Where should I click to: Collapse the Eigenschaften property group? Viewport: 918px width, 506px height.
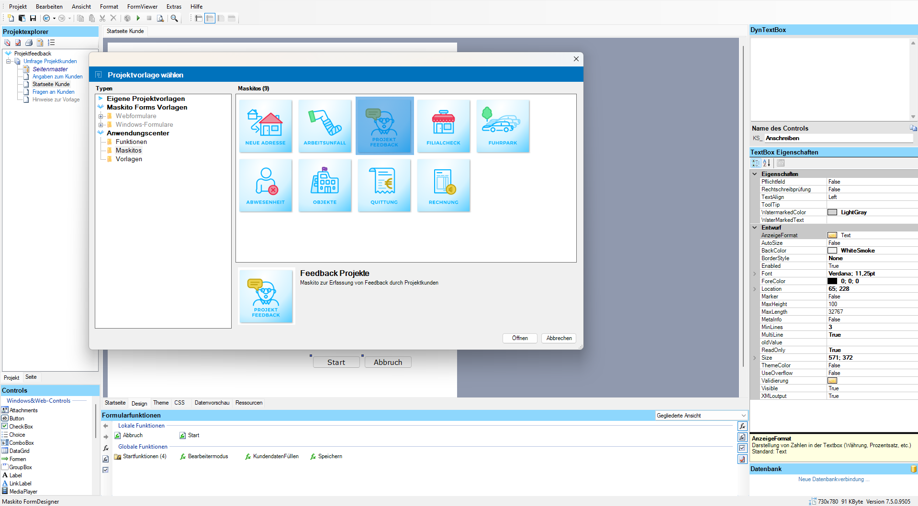[x=755, y=174]
